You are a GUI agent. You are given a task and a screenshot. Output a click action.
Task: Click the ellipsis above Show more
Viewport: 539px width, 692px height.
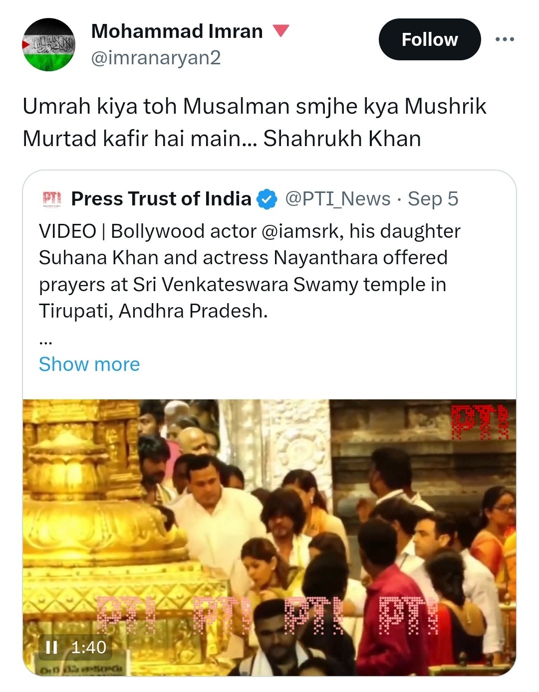(46, 342)
